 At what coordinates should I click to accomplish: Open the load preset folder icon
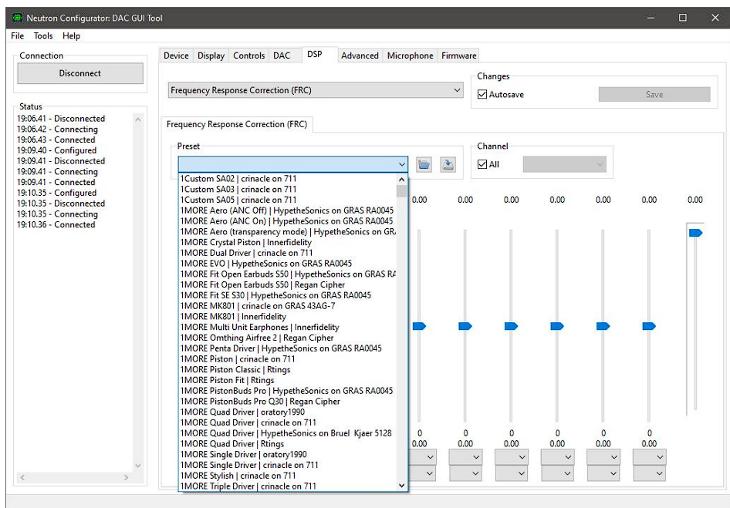click(424, 164)
